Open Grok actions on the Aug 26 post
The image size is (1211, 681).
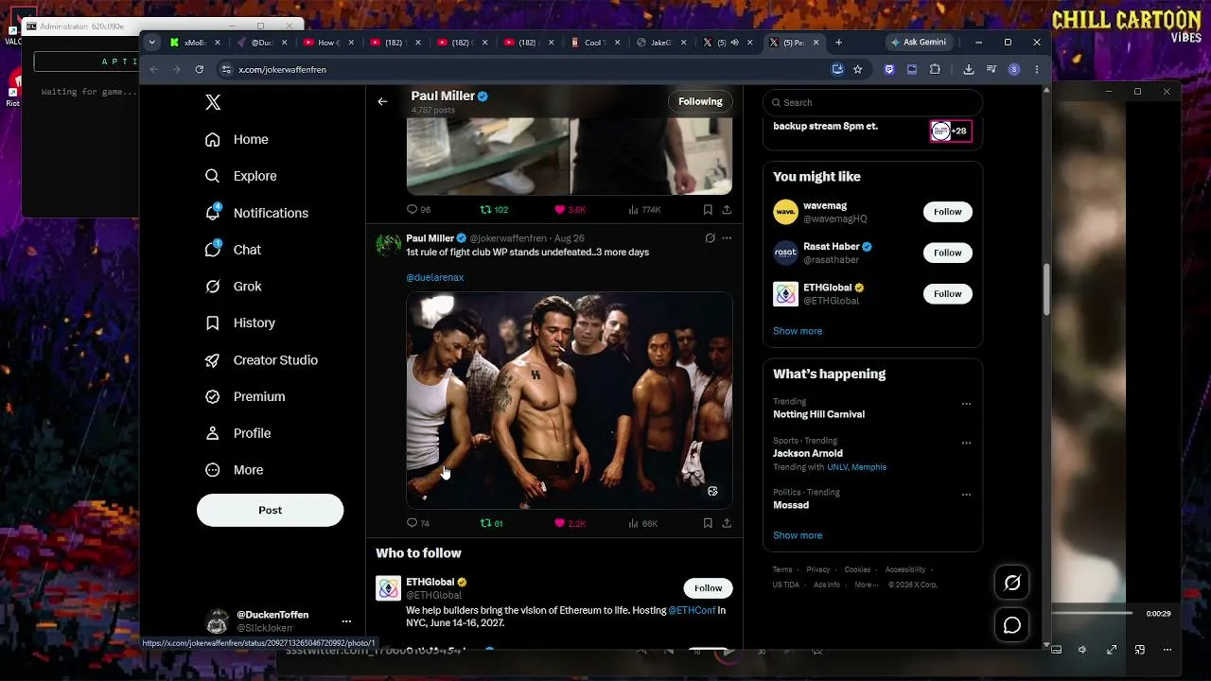point(710,238)
